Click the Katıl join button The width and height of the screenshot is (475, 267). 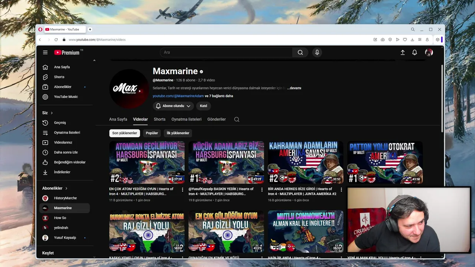pos(203,106)
